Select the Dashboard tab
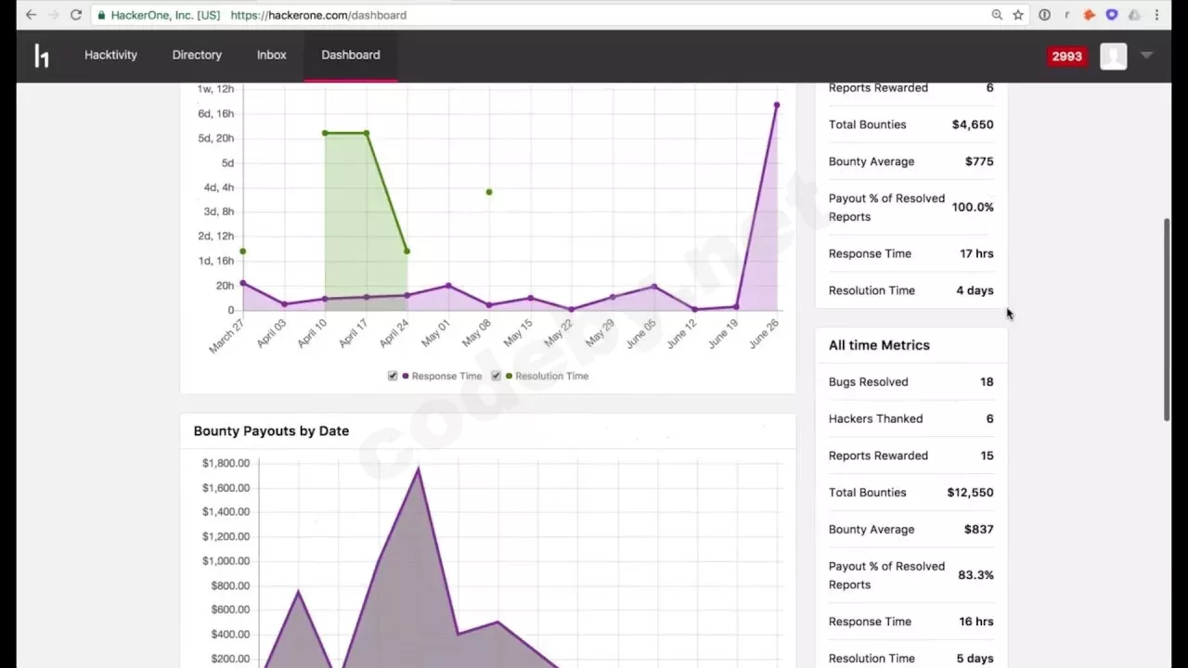Image resolution: width=1188 pixels, height=668 pixels. tap(350, 55)
